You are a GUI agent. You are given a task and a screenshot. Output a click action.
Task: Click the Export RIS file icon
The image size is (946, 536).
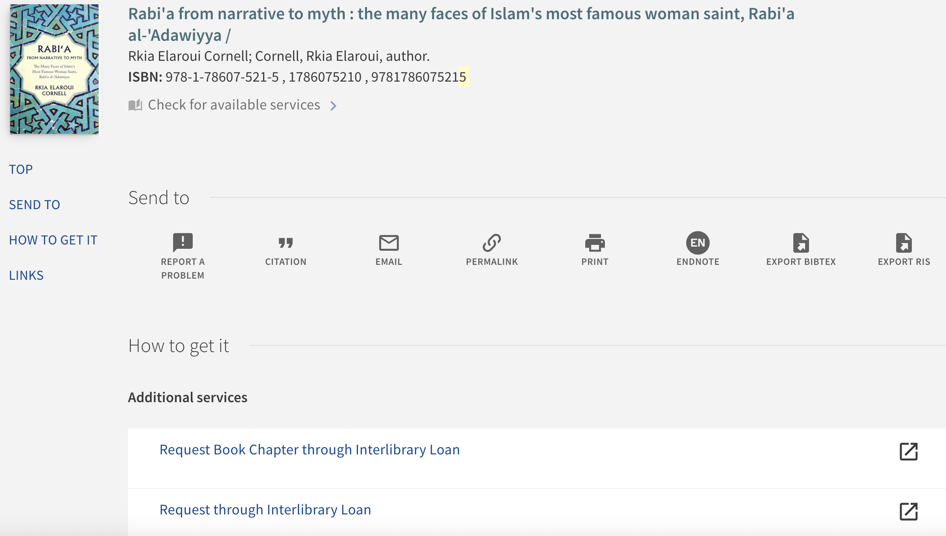point(904,242)
